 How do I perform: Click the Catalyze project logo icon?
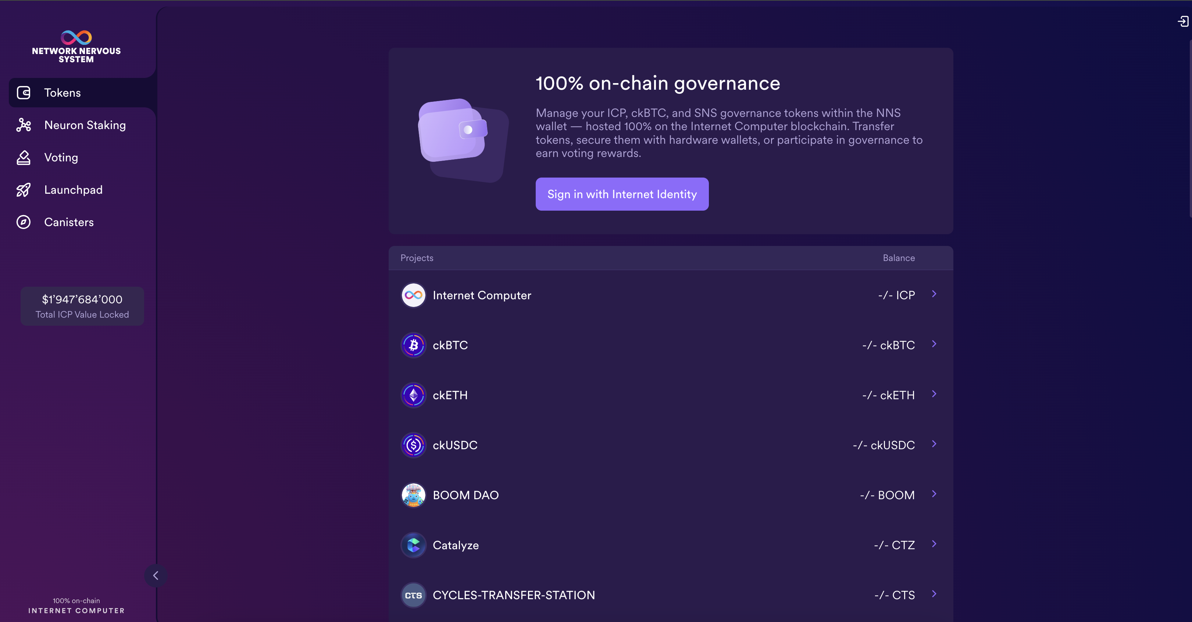[x=413, y=545]
